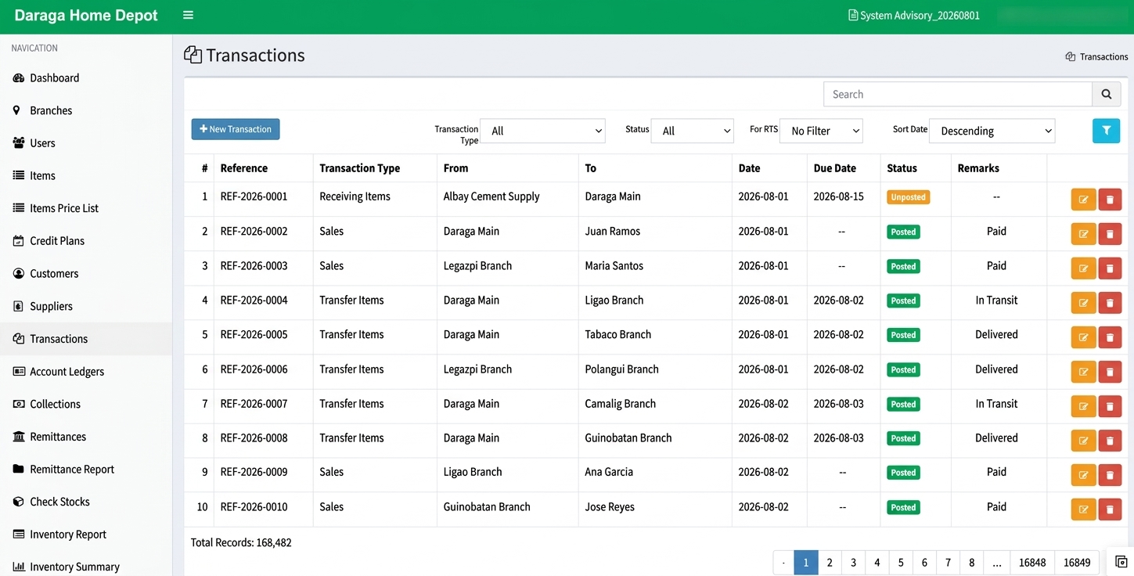Image resolution: width=1134 pixels, height=576 pixels.
Task: Delete transaction REF-2026-0003
Action: pyautogui.click(x=1110, y=268)
